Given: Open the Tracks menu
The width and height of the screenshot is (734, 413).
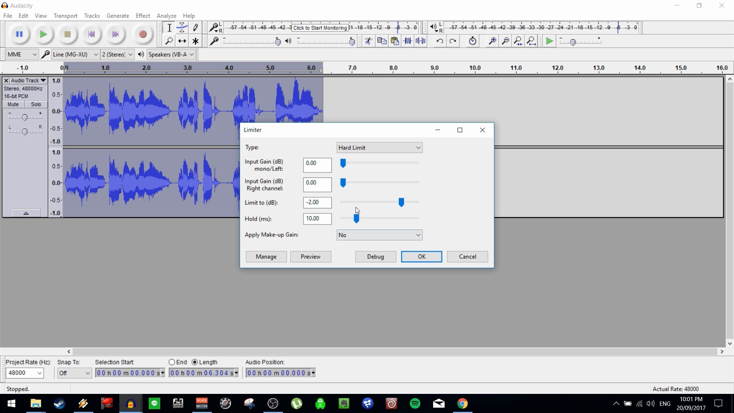Looking at the screenshot, I should 92,16.
